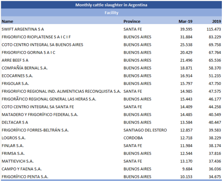This screenshot has width=223, height=181.
Task: Click the Name column header
Action: point(8,21)
